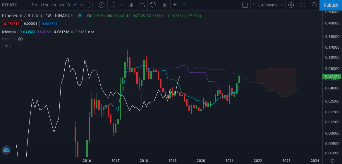Screen dimensions: 342x164
Task: Click the spread value 0.000001
Action: 30,24
